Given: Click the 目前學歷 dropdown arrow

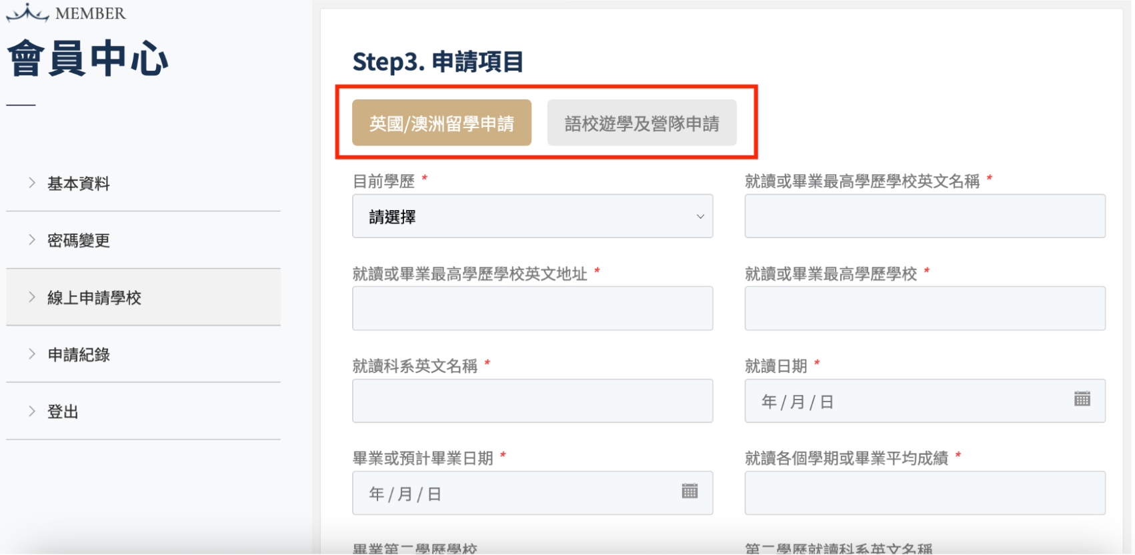Looking at the screenshot, I should (700, 217).
